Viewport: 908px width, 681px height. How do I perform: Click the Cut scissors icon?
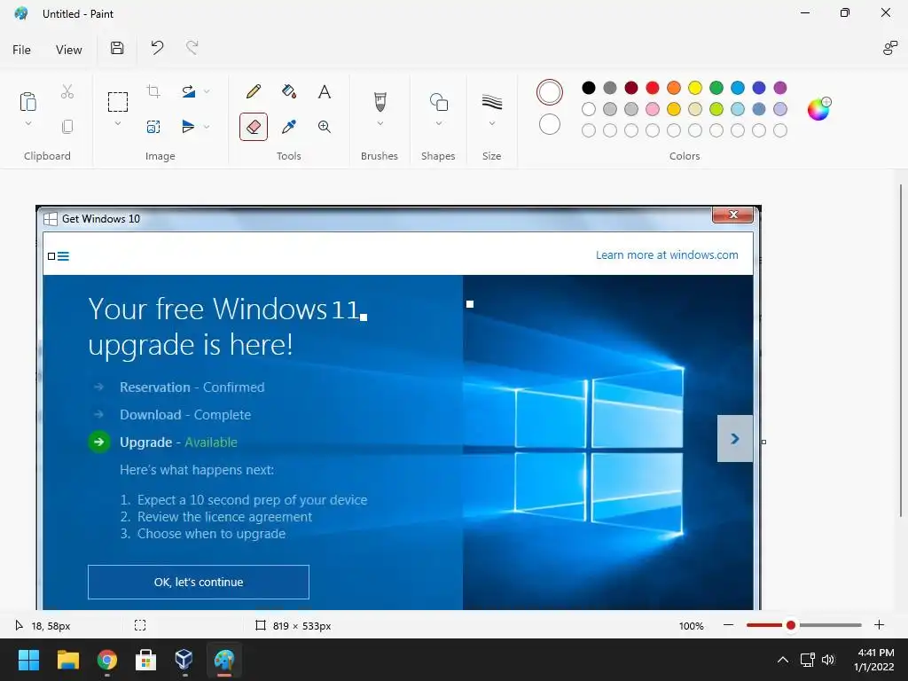point(67,91)
